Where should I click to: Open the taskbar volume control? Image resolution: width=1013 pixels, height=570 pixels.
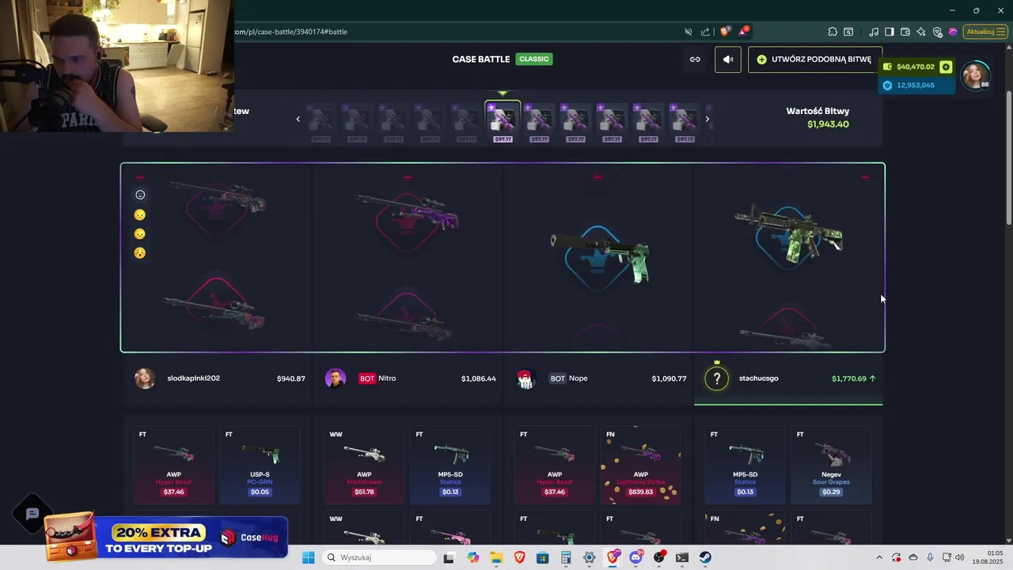coord(961,557)
